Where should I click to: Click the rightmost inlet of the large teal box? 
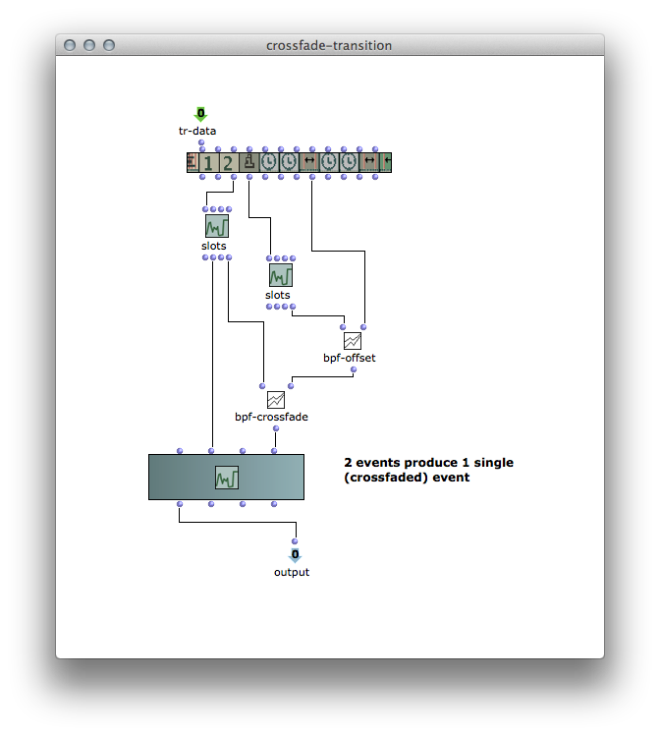click(x=274, y=451)
